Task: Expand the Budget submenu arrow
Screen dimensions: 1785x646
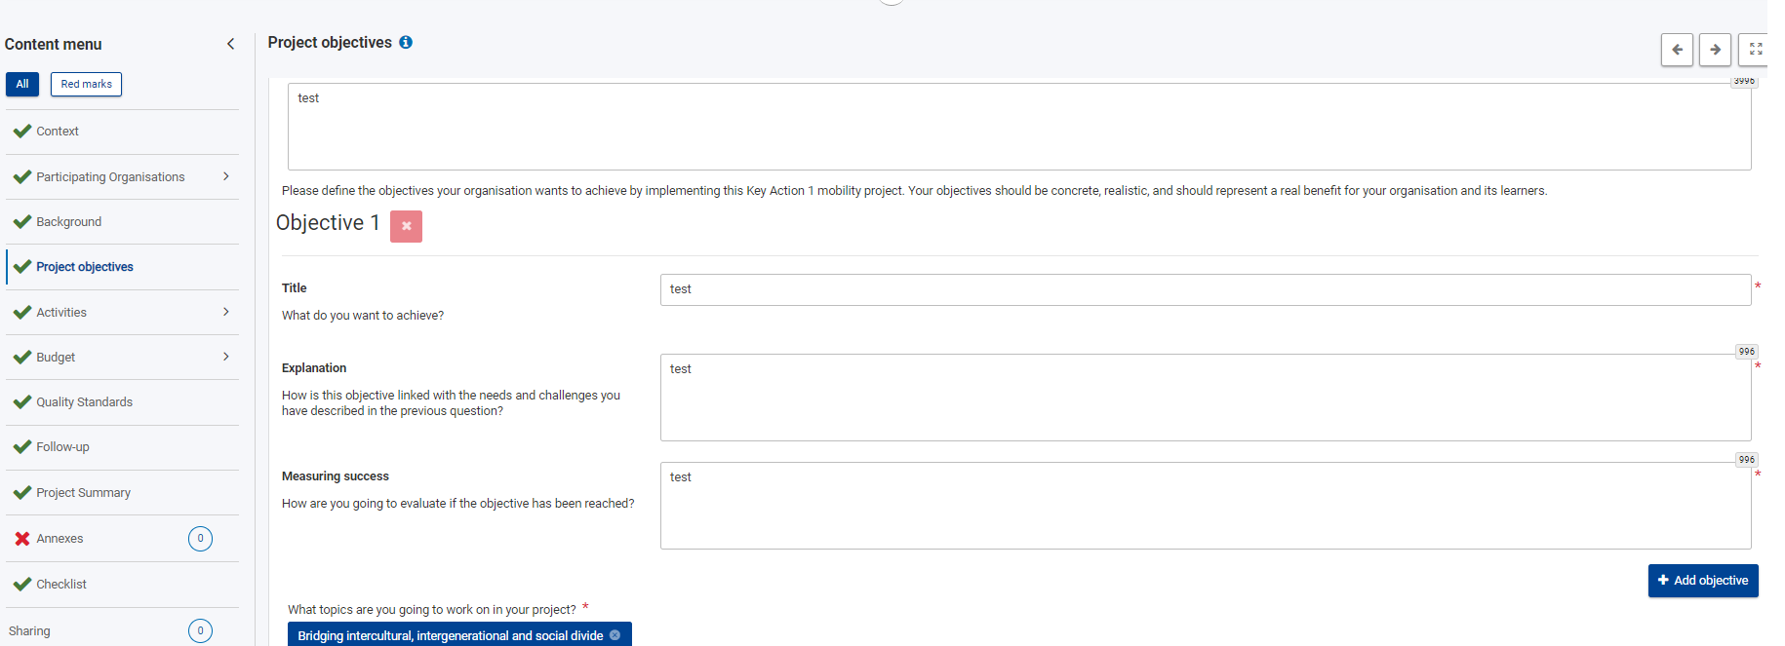Action: 226,357
